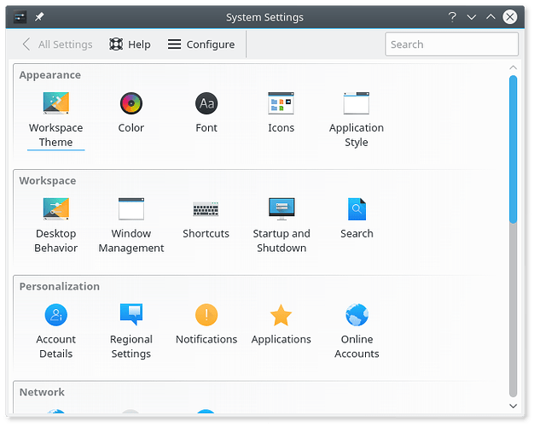Screen dimensions: 534x427
Task: Open the Notifications settings
Action: click(x=206, y=316)
